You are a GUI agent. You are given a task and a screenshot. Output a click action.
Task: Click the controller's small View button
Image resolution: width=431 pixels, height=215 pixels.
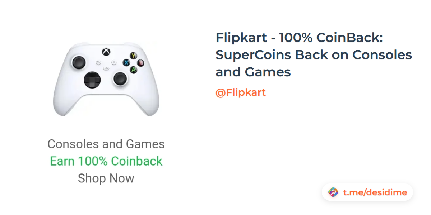(98, 62)
